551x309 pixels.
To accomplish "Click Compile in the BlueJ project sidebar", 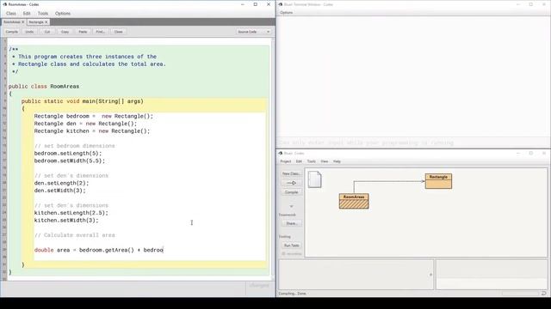I will pos(291,192).
